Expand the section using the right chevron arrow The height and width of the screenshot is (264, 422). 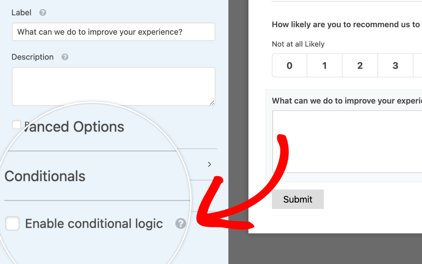(x=209, y=164)
